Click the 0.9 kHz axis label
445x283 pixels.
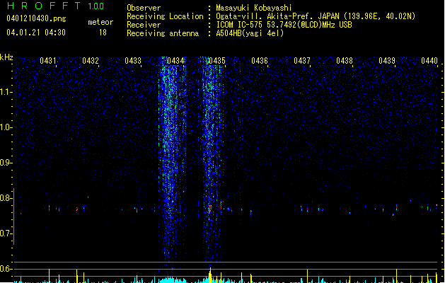(x=6, y=163)
